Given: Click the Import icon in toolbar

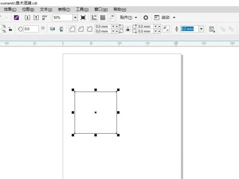Looking at the screenshot, I should click(x=27, y=18).
